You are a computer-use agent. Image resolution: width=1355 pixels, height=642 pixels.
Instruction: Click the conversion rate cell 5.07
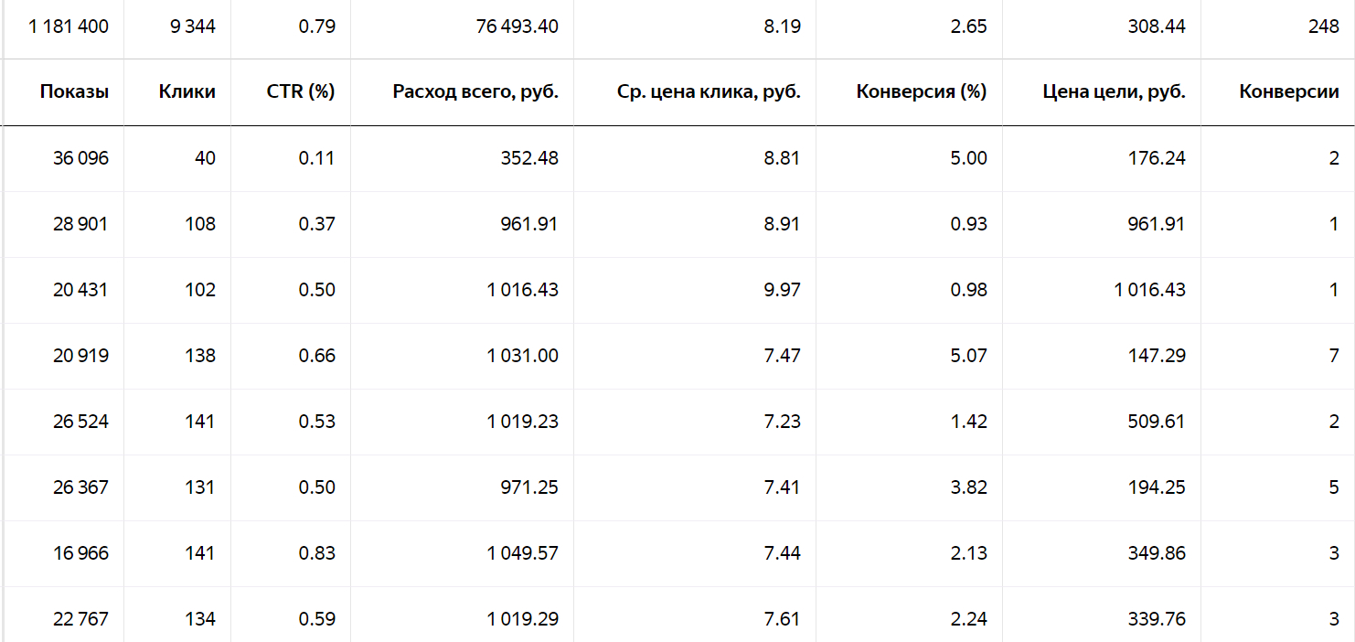coord(968,356)
